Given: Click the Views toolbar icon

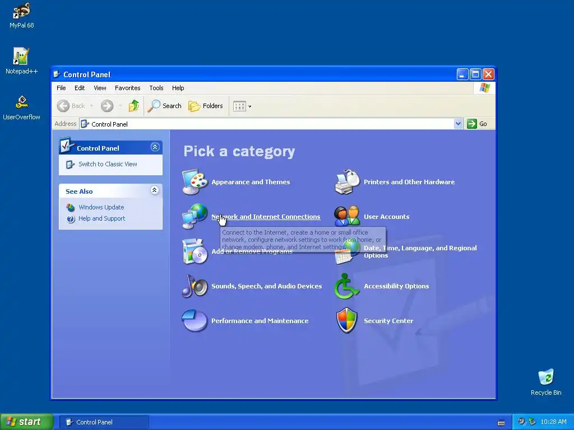Looking at the screenshot, I should tap(239, 106).
